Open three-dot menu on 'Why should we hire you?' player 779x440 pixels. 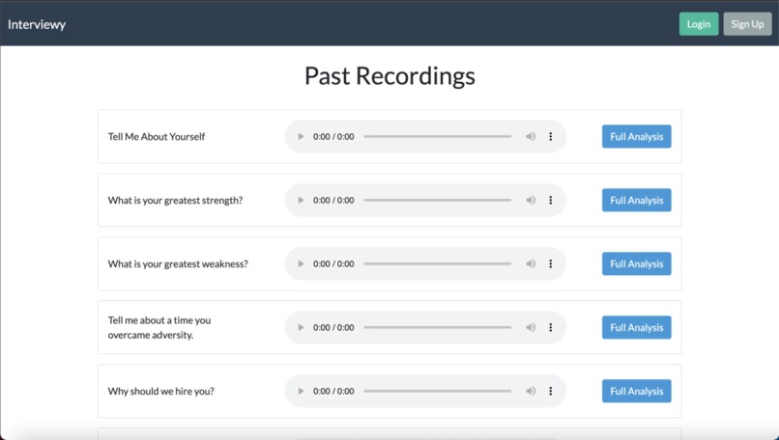pyautogui.click(x=551, y=391)
